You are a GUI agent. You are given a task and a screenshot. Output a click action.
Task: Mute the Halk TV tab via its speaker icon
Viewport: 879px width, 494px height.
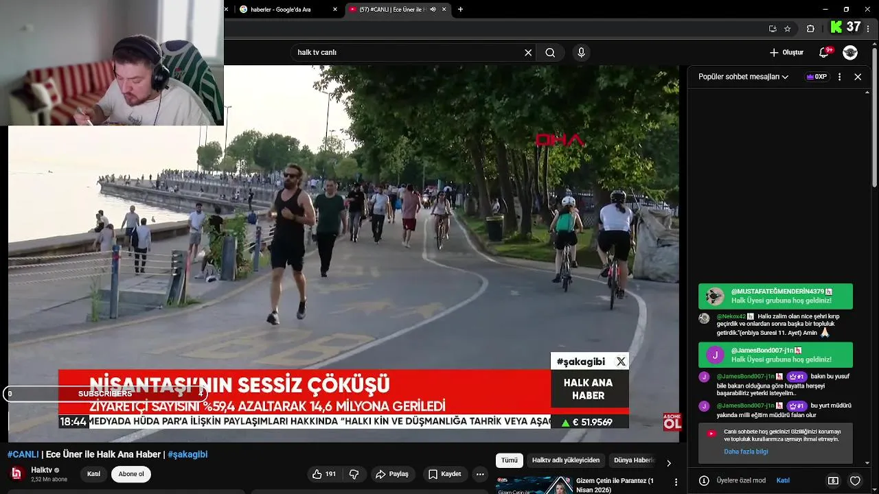point(433,10)
